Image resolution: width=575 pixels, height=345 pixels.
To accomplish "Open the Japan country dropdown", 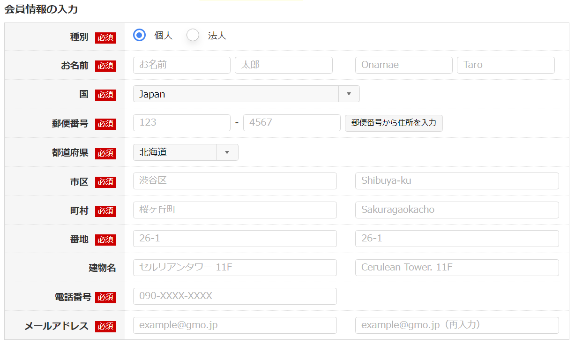I will [246, 94].
